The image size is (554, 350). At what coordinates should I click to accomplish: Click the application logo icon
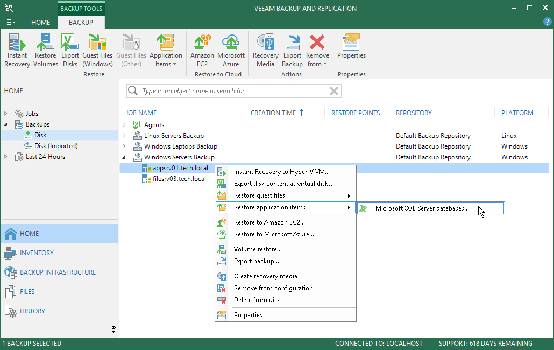pyautogui.click(x=9, y=8)
